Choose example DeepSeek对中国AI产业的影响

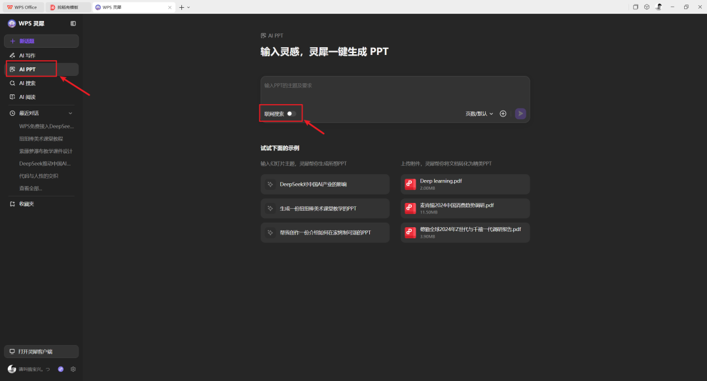pos(325,185)
